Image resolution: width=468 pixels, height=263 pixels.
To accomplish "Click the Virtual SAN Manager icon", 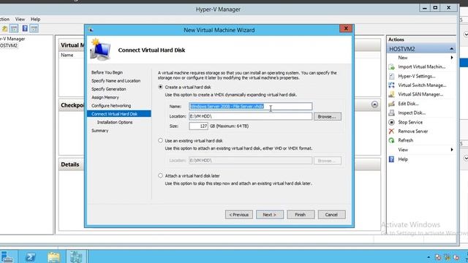I will point(392,94).
